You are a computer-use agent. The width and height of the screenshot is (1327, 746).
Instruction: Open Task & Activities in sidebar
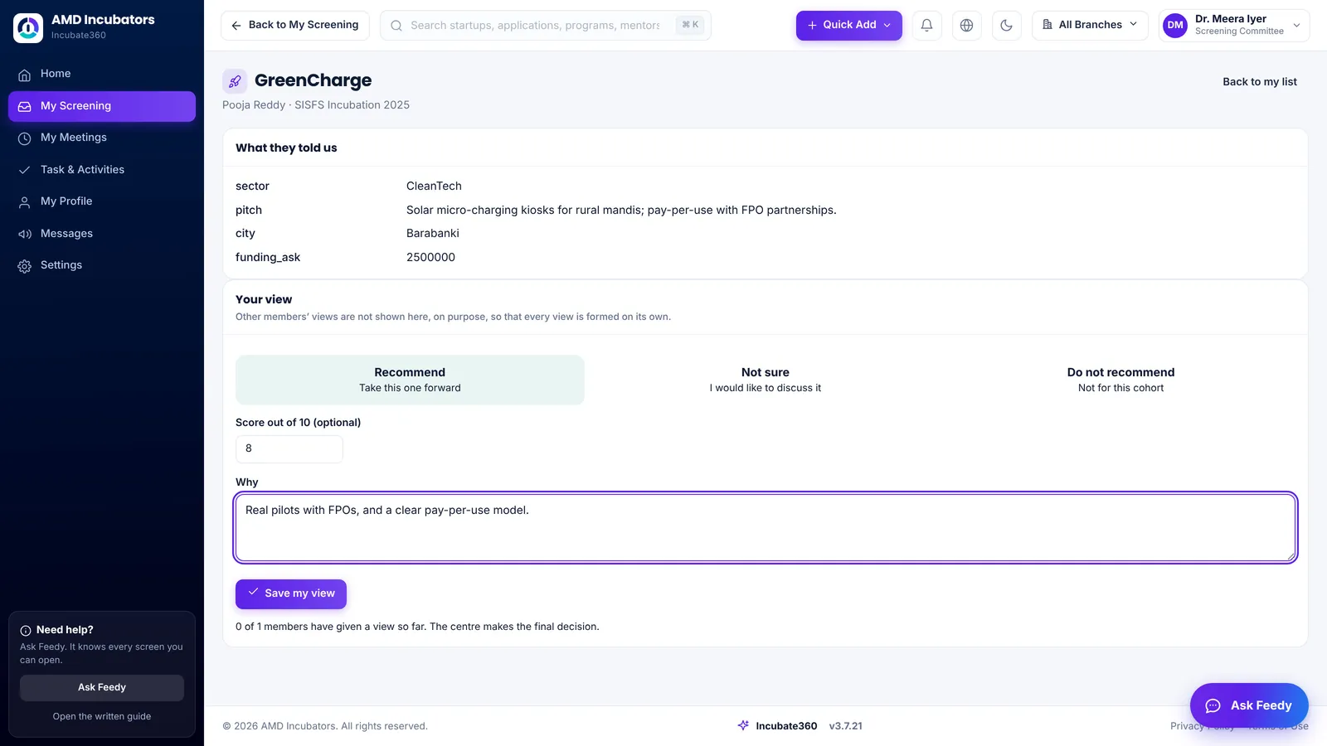pos(102,170)
